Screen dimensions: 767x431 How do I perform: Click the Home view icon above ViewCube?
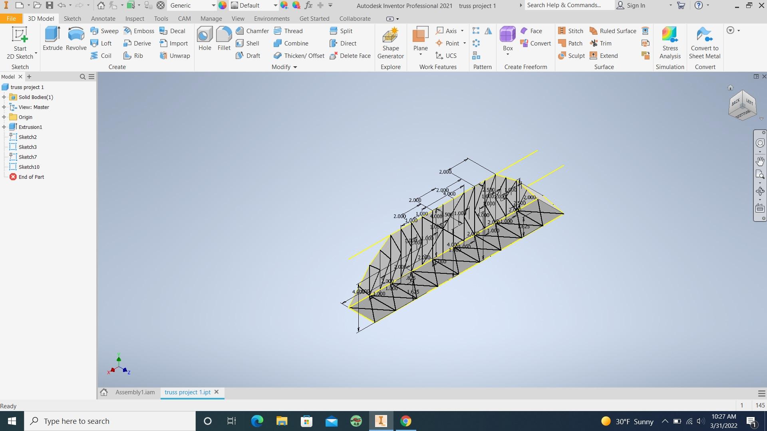[x=730, y=87]
